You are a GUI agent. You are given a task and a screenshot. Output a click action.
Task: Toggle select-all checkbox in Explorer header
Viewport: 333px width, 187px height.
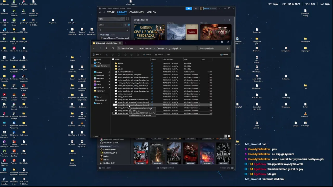click(113, 59)
